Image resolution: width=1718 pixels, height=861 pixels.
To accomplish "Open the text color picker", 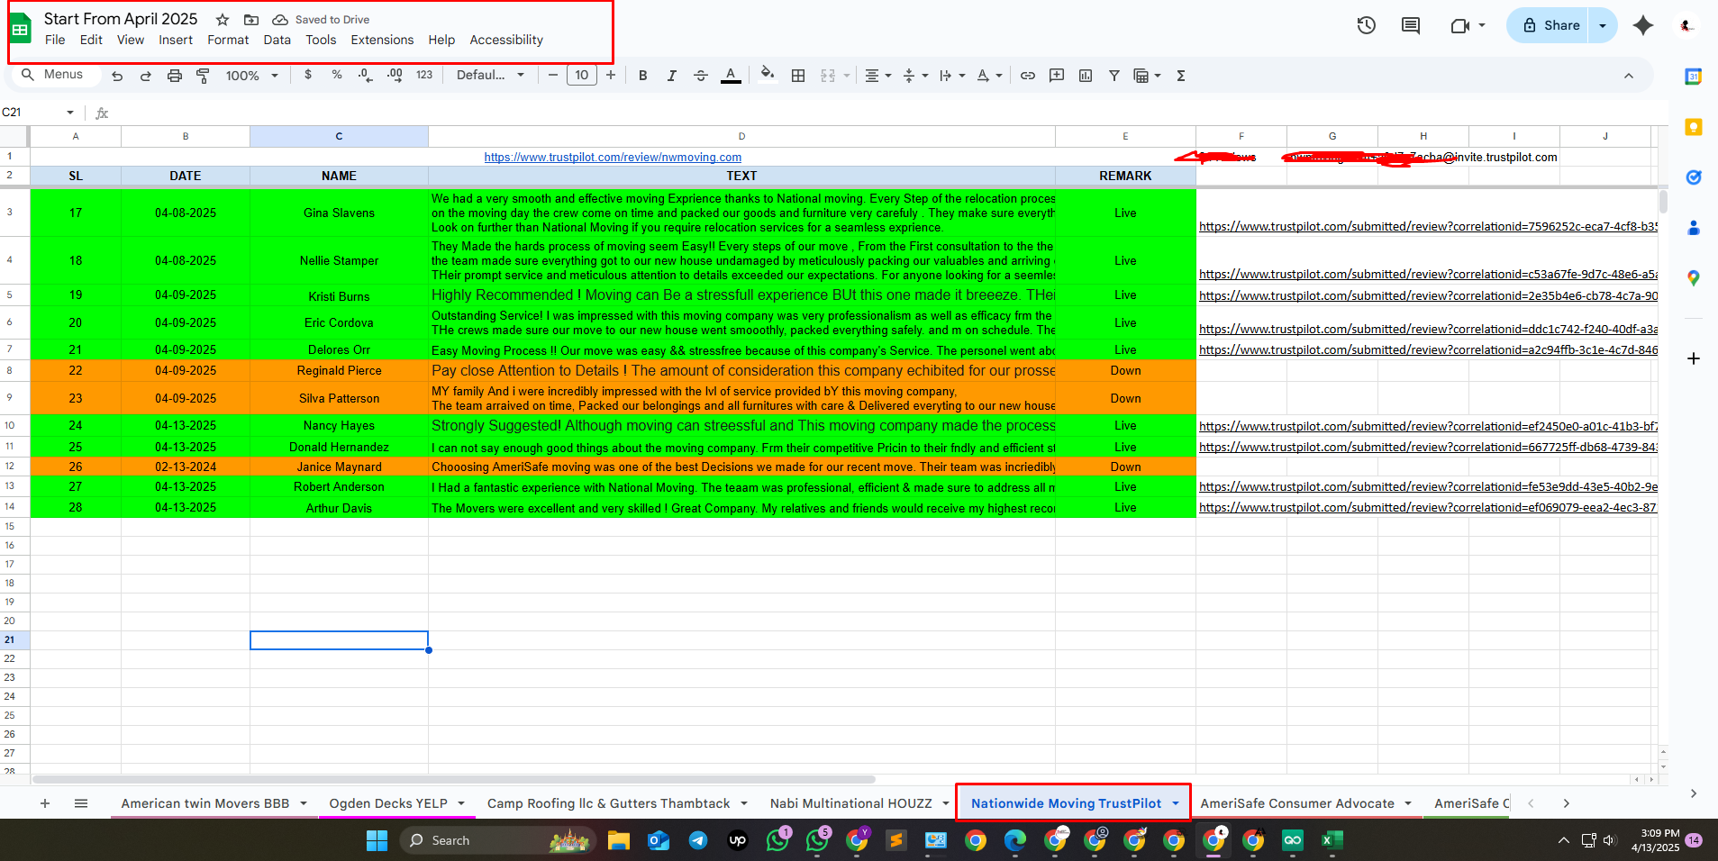I will point(731,76).
